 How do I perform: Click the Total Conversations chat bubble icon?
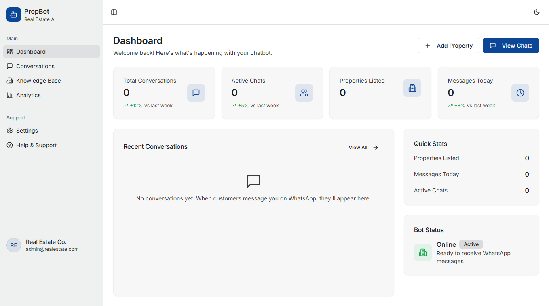coord(196,93)
